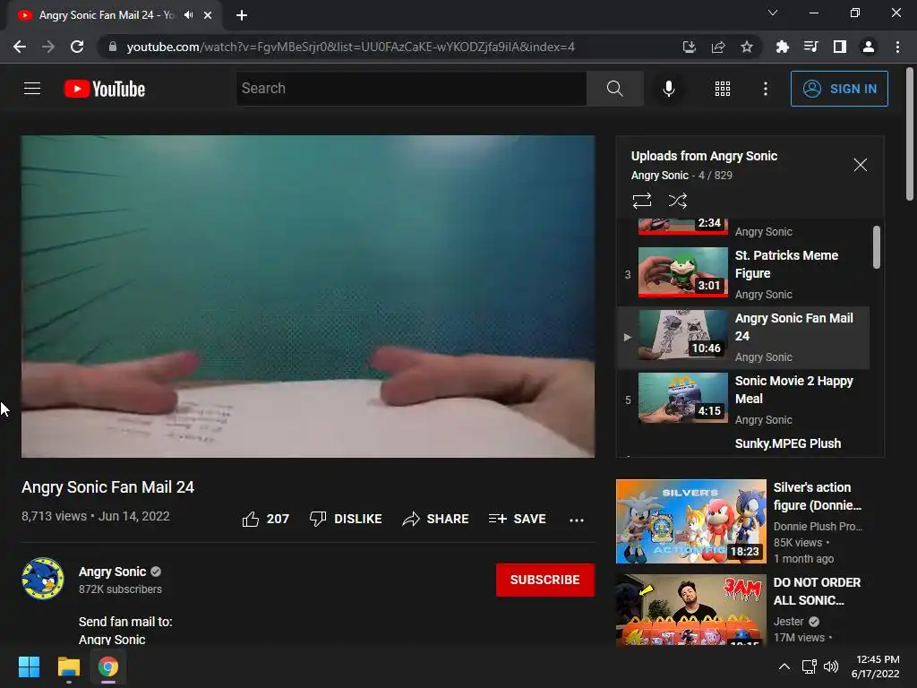Play Sonic Movie 2 Happy Meal video
This screenshot has width=917, height=688.
point(742,400)
